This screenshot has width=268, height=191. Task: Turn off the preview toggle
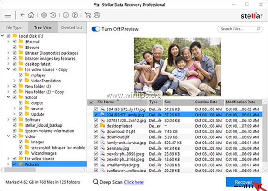coord(96,29)
